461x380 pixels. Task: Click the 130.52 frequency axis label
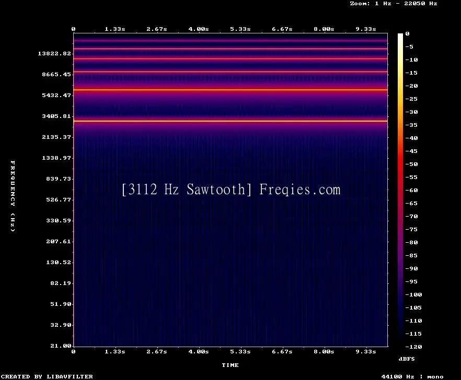59,262
